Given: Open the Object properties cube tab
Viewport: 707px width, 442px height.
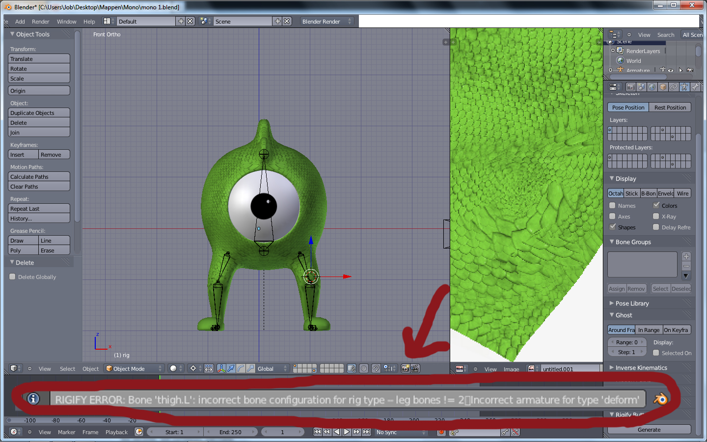Looking at the screenshot, I should click(x=663, y=87).
